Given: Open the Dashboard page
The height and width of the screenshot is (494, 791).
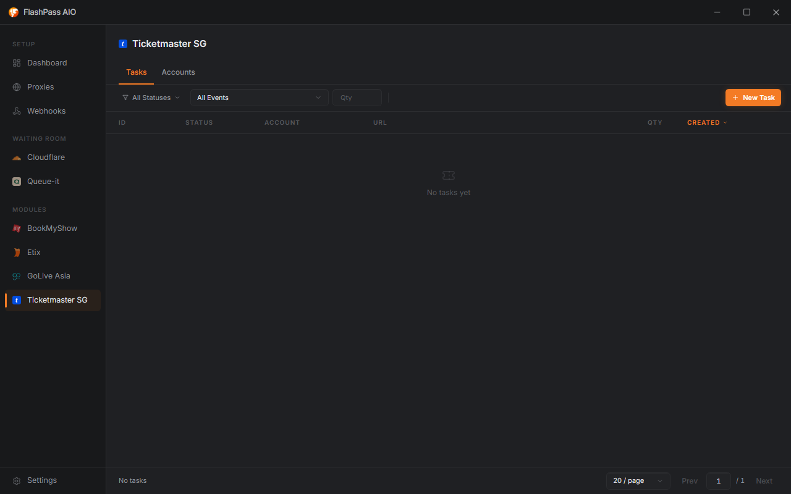Looking at the screenshot, I should pos(53,63).
